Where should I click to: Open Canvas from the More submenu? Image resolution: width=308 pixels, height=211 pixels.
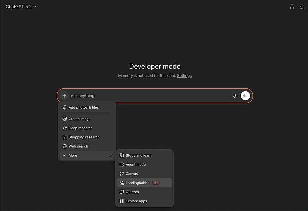[132, 174]
